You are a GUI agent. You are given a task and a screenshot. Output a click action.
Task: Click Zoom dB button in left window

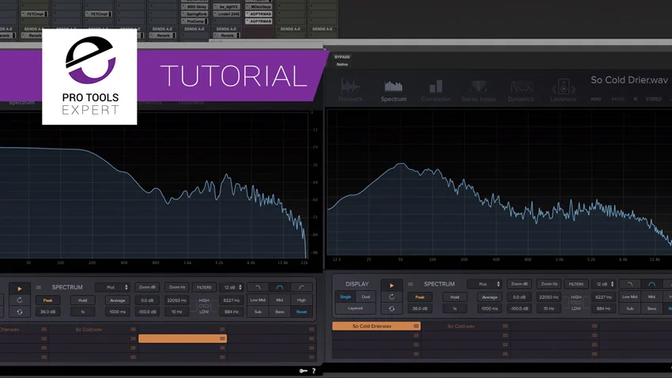tap(147, 287)
